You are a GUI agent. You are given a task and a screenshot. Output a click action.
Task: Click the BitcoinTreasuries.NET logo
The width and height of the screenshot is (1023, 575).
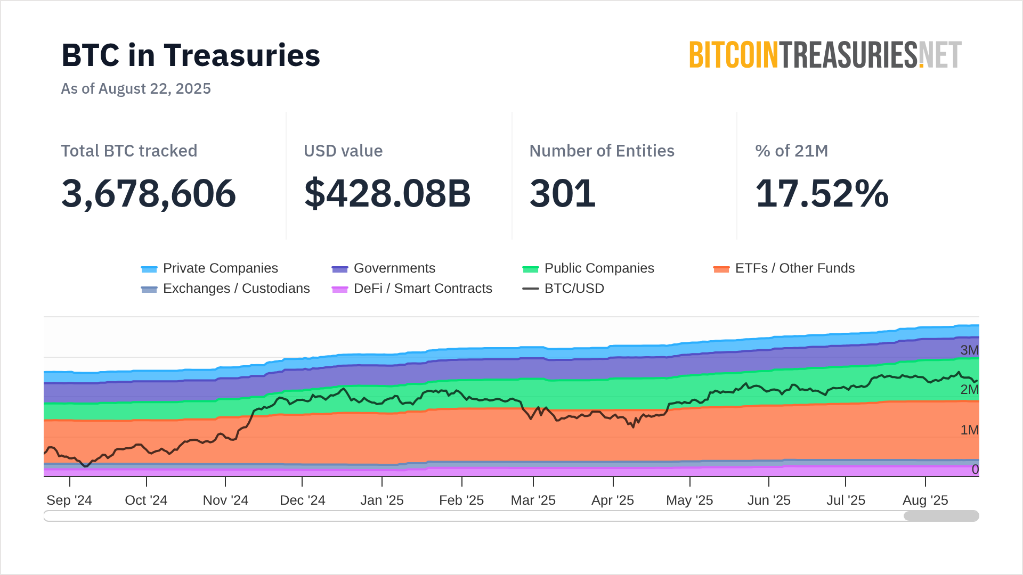[x=825, y=55]
